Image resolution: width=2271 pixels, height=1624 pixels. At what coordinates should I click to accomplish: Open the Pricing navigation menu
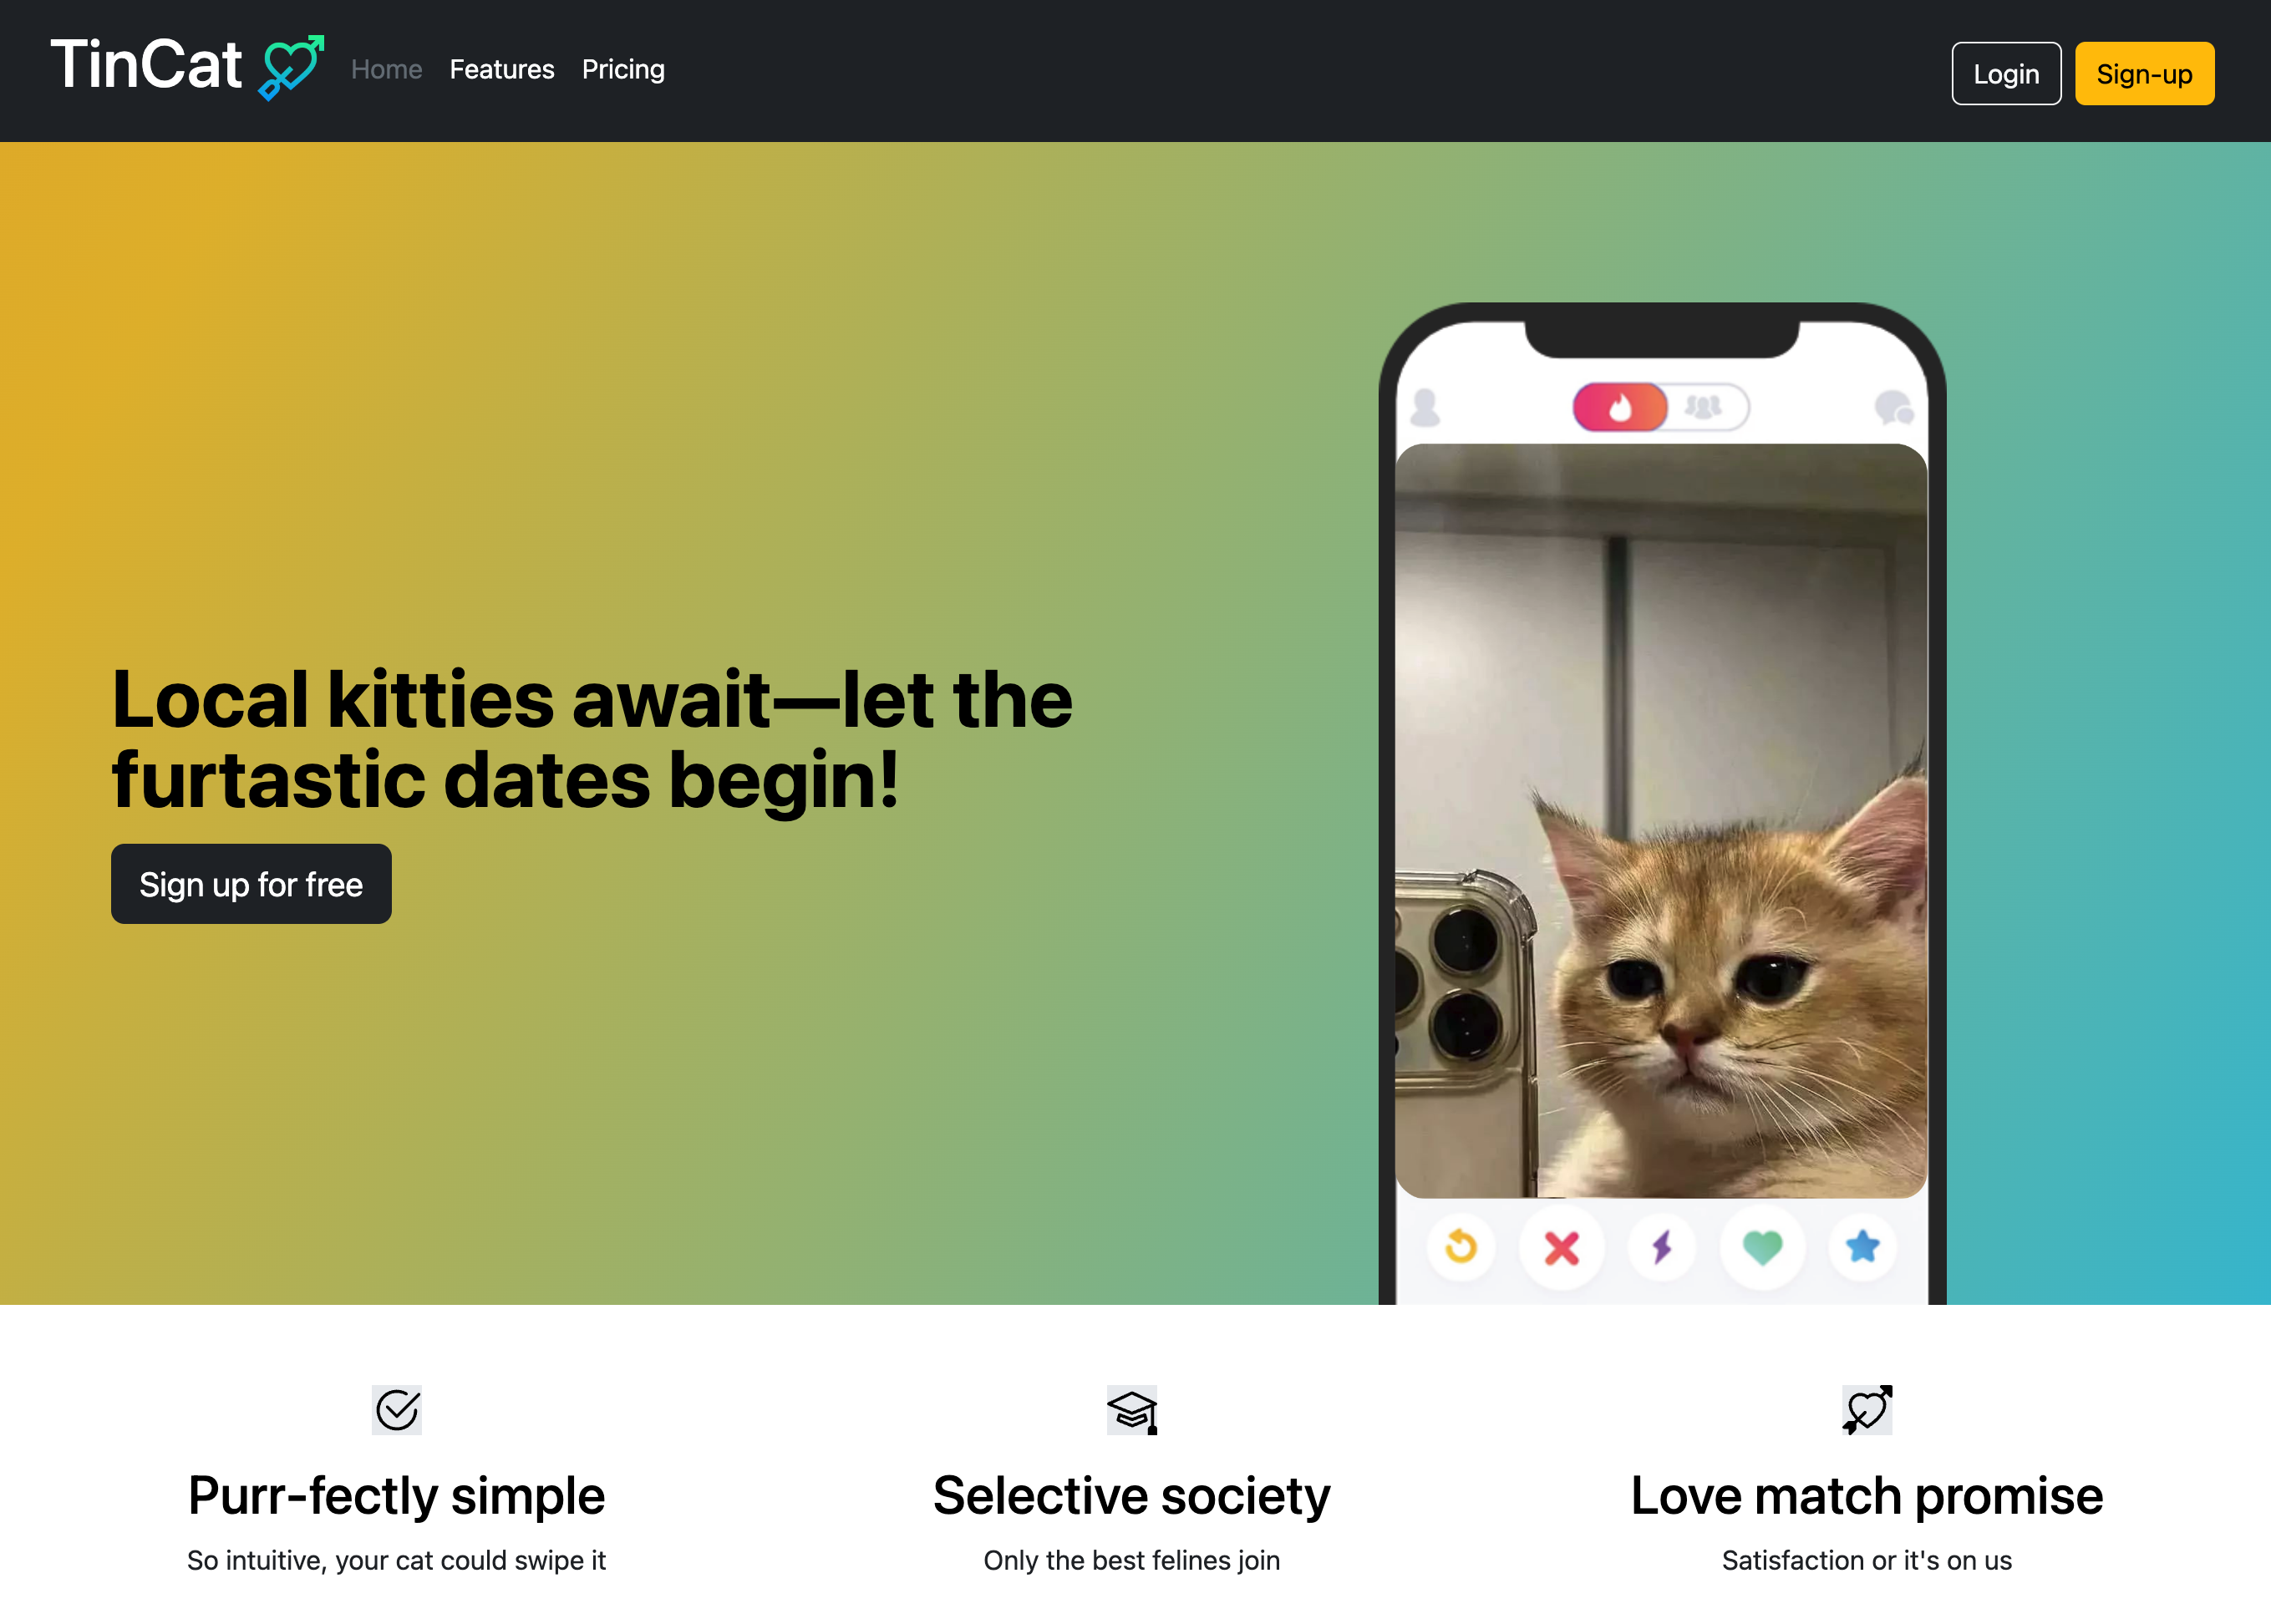[x=622, y=69]
